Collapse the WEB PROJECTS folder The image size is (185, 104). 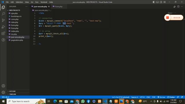[x=18, y=10]
